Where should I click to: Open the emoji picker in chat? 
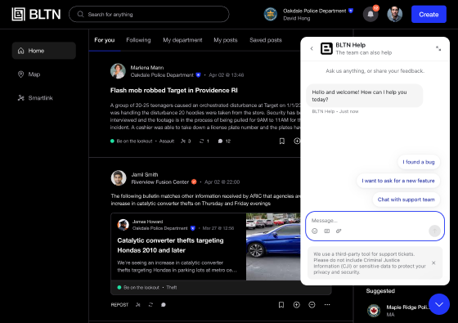pyautogui.click(x=315, y=231)
